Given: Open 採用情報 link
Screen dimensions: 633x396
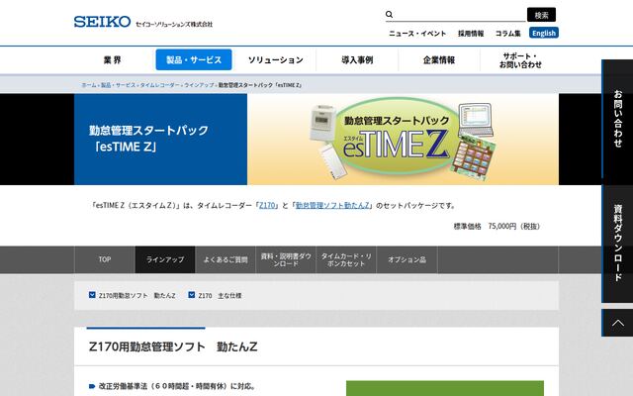Looking at the screenshot, I should tap(471, 33).
